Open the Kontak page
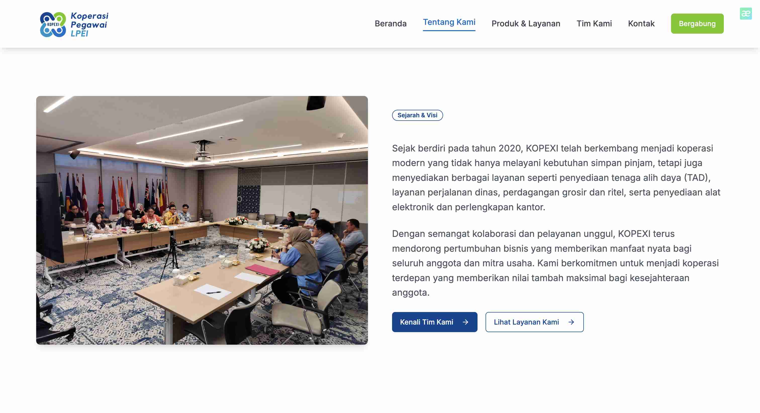 tap(641, 23)
